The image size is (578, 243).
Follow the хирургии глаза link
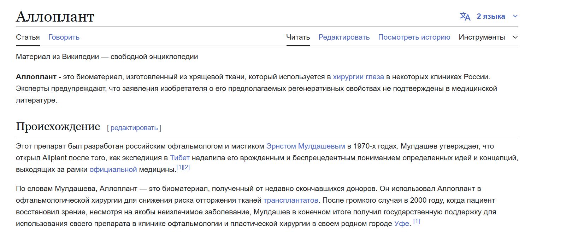tap(358, 77)
